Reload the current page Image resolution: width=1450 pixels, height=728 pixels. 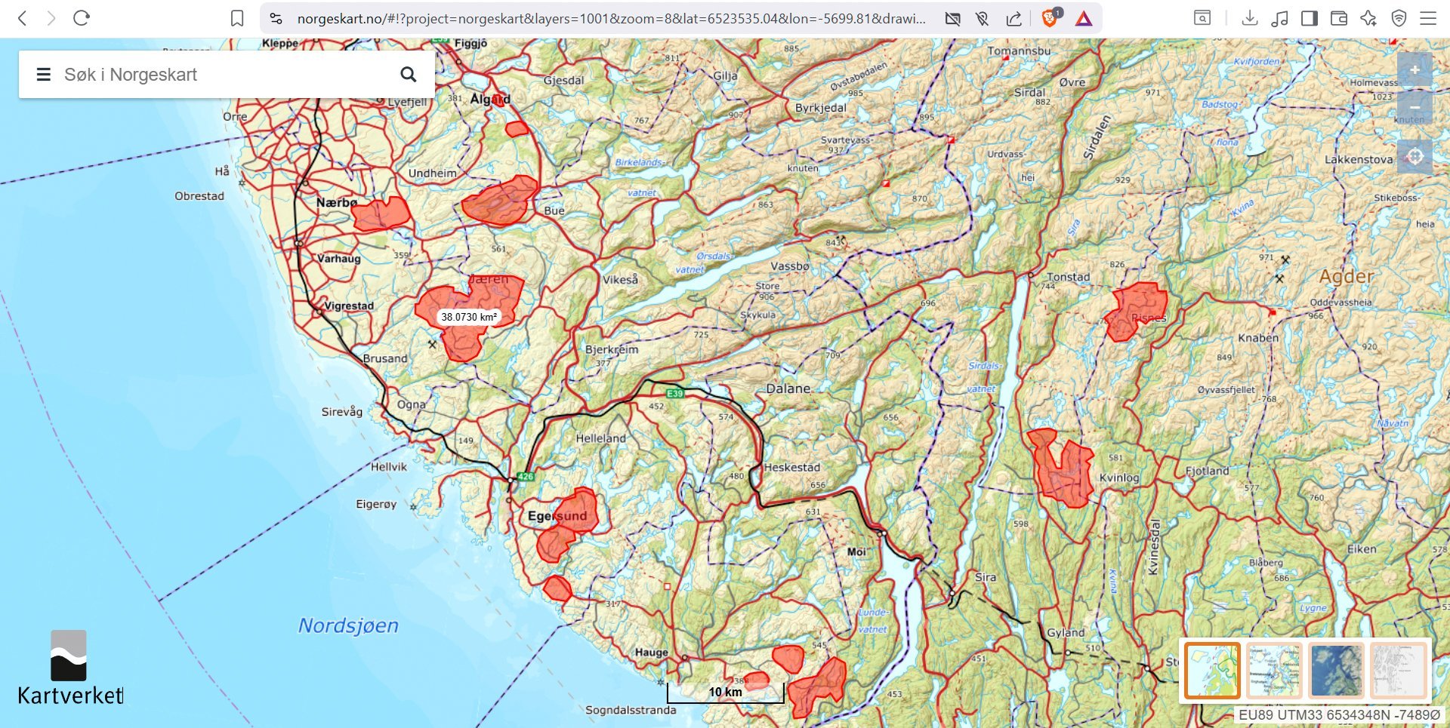(82, 18)
